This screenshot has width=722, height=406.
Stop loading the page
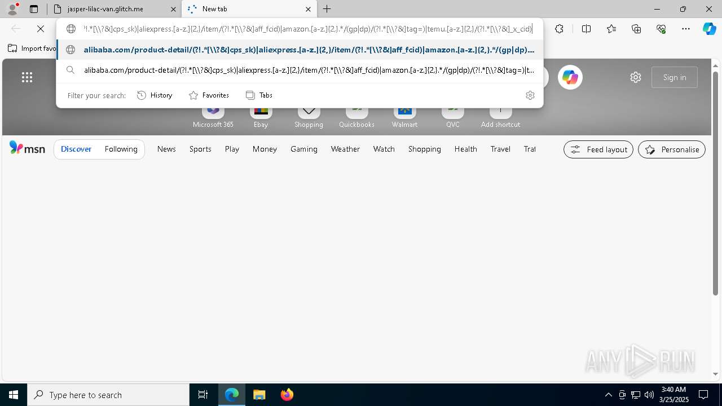coord(41,29)
